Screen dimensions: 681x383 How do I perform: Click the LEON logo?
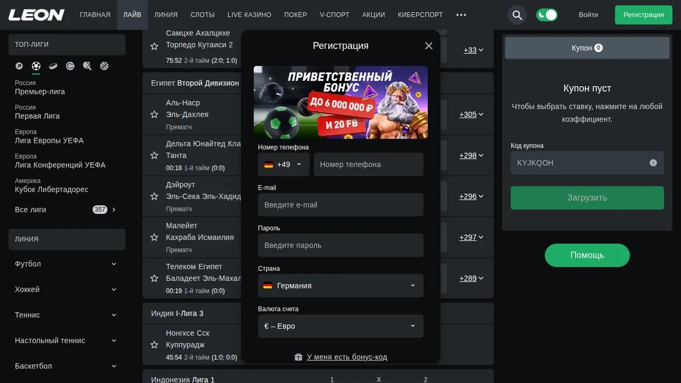point(37,15)
